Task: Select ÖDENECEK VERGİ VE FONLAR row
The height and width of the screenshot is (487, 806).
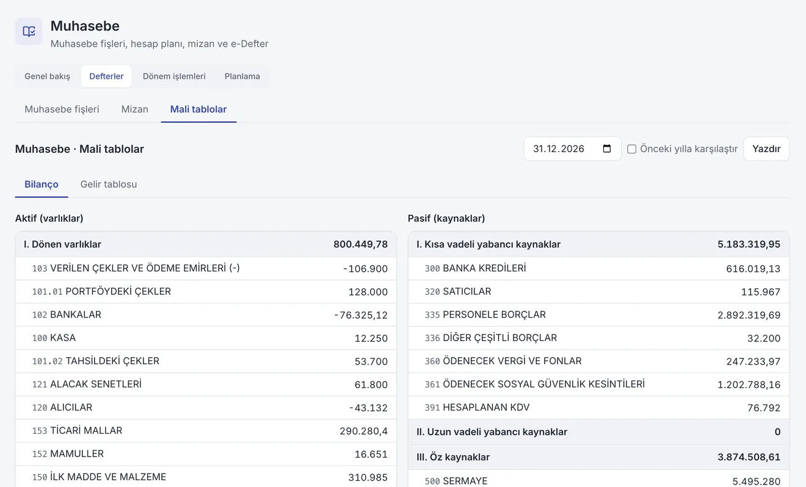Action: (x=598, y=361)
